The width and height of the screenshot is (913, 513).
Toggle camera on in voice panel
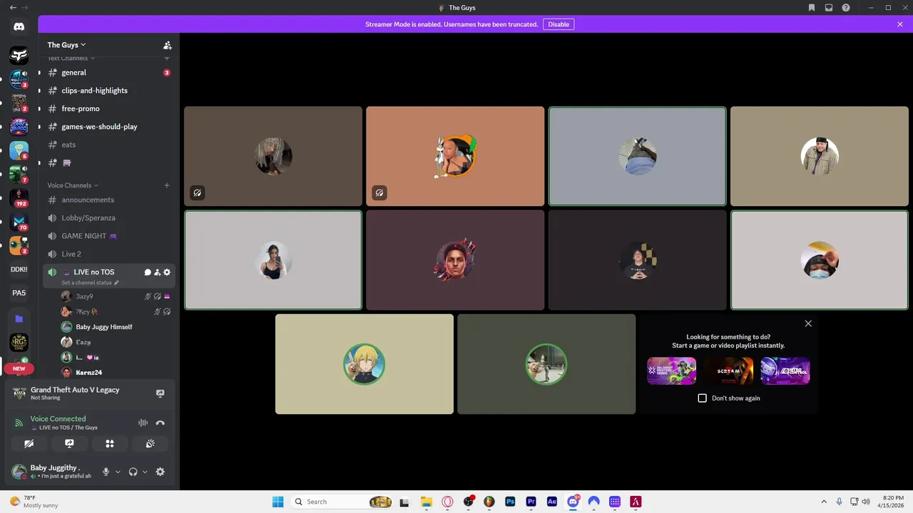pyautogui.click(x=29, y=443)
